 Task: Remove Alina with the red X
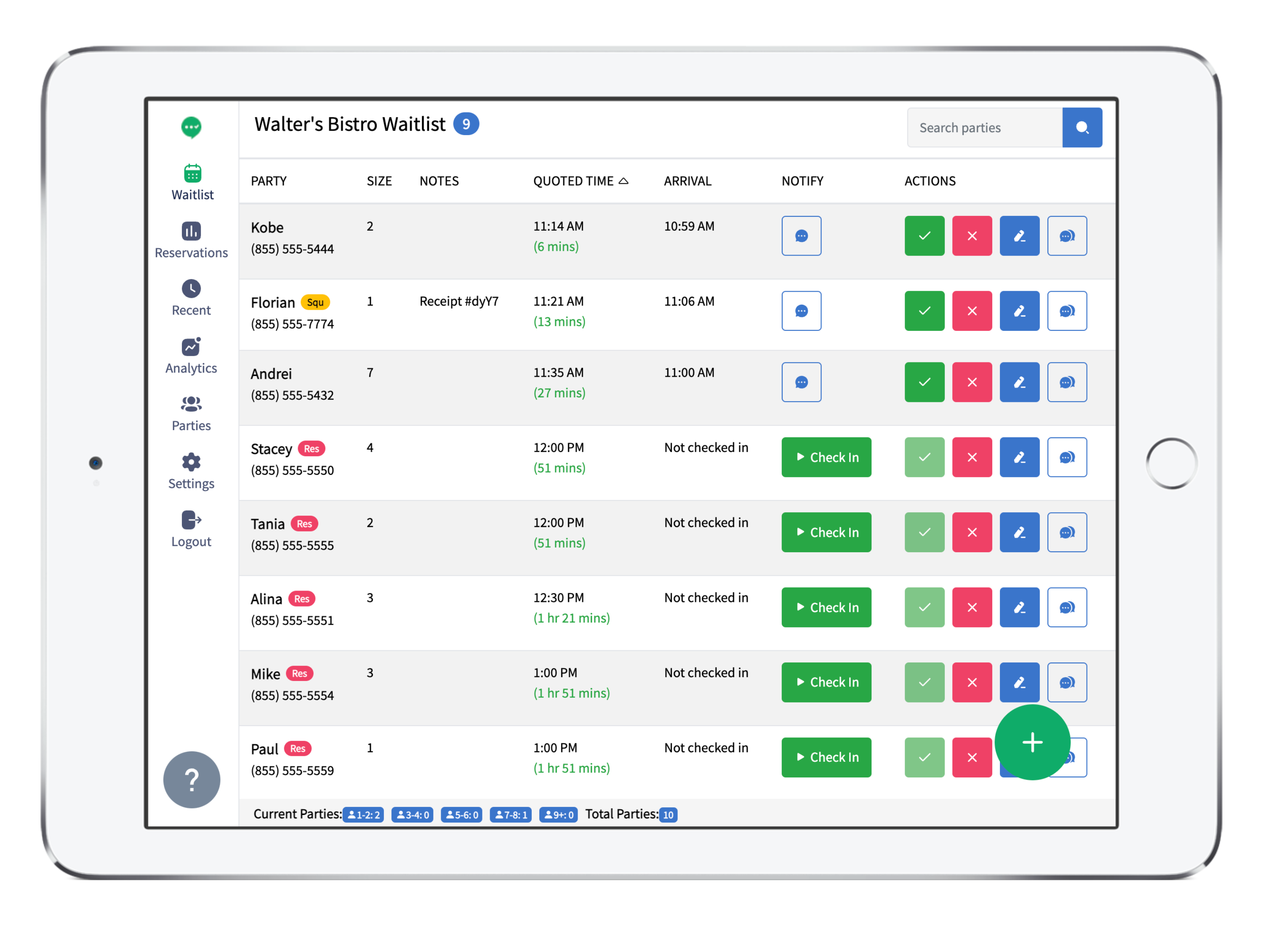point(973,608)
